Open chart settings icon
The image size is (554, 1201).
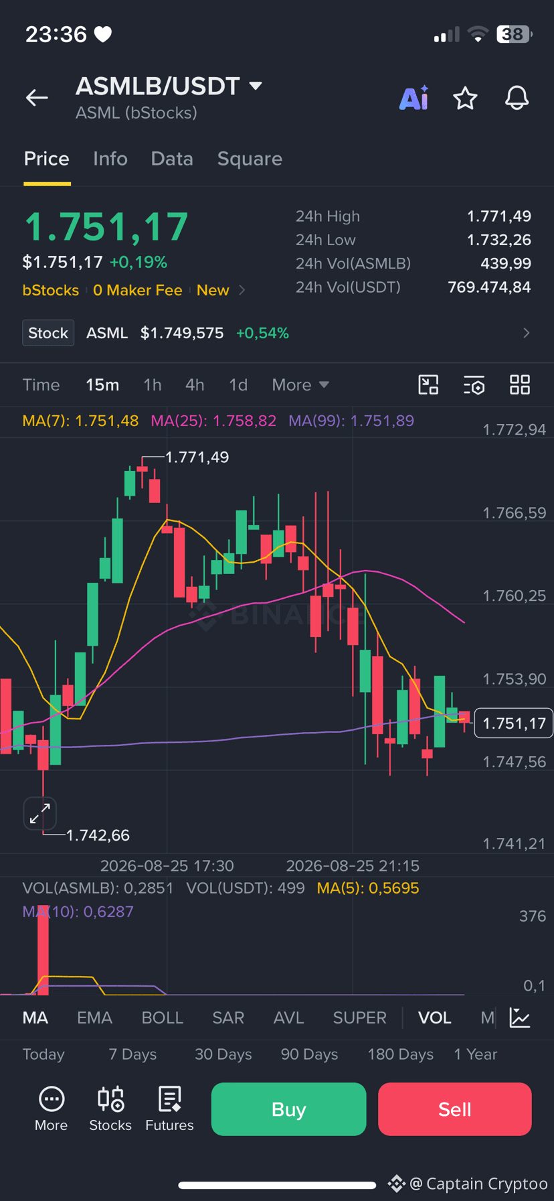click(x=474, y=384)
